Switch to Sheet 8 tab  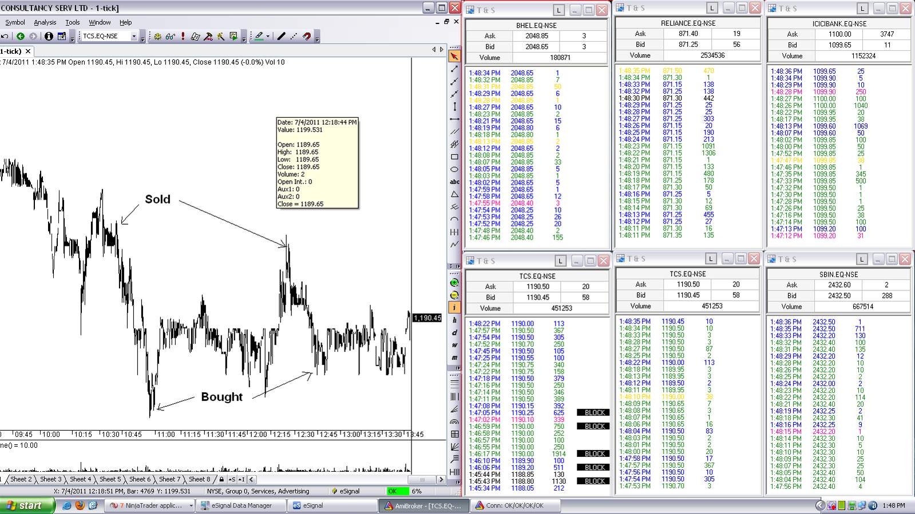coord(199,480)
